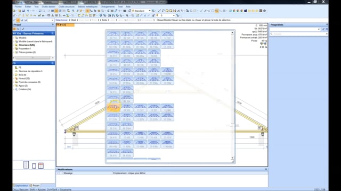This screenshot has height=191, width=341.
Task: Click the FS #1(1) drawing tab
Action: [65, 25]
